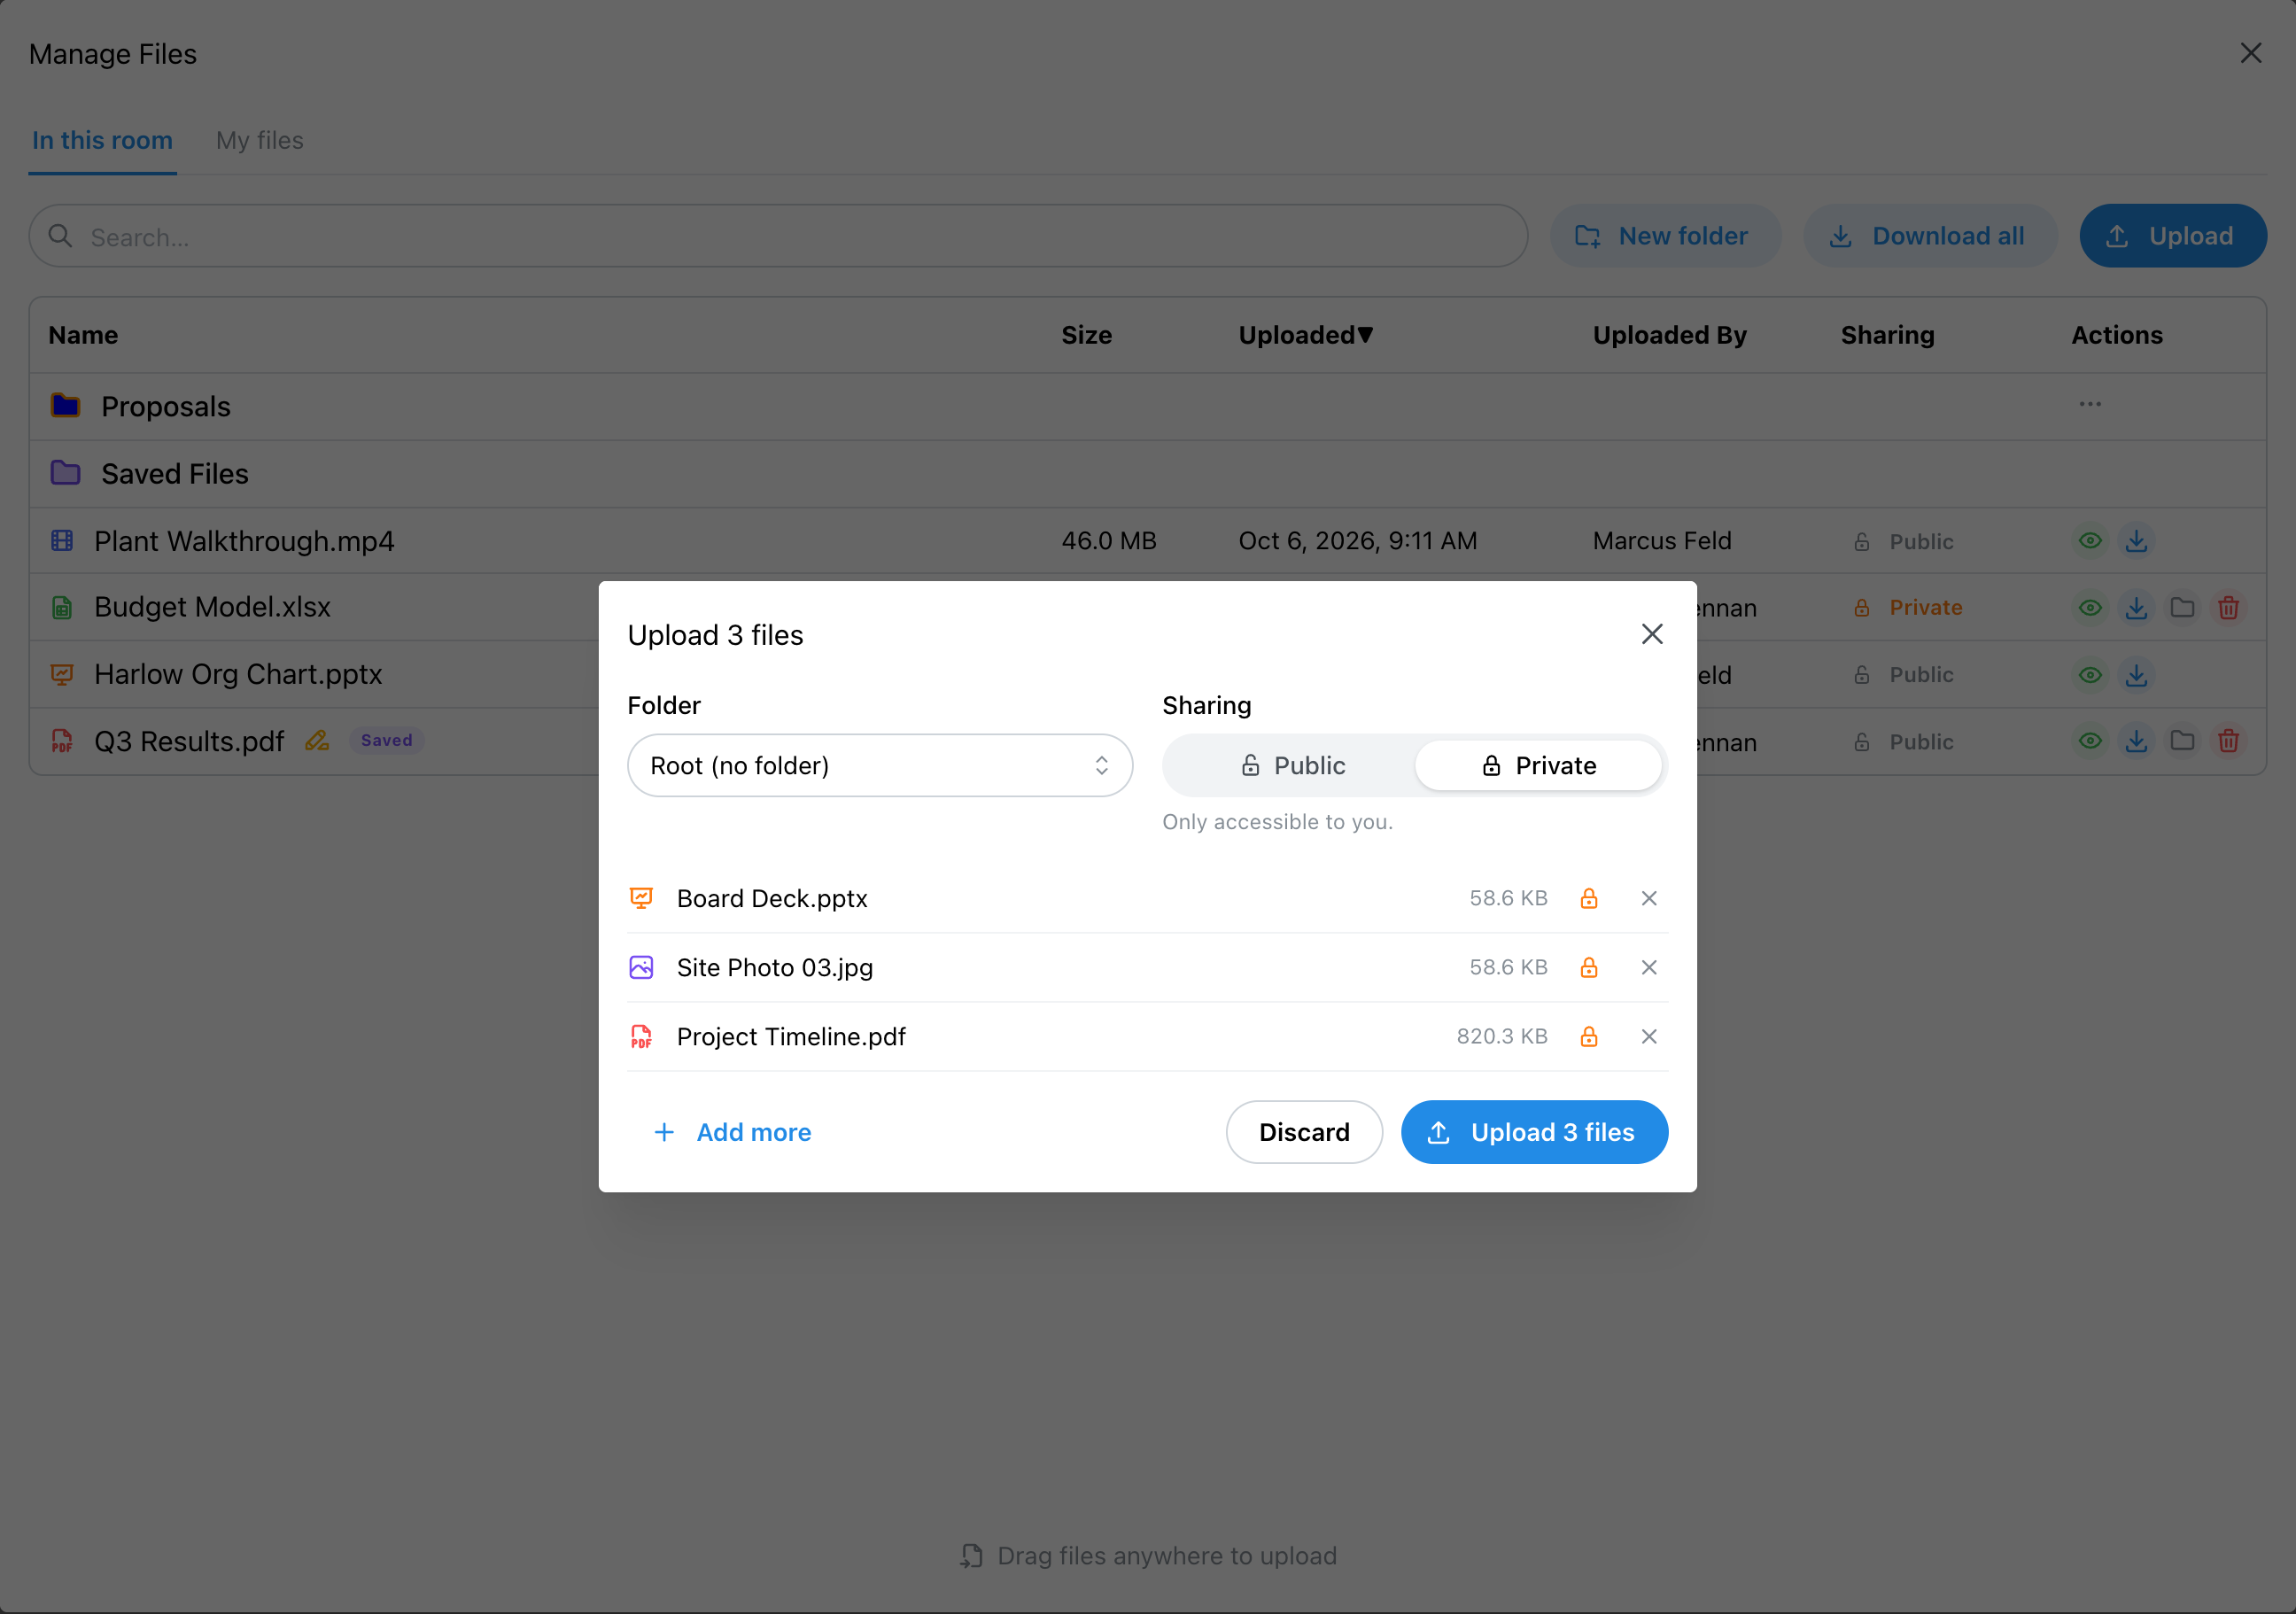Switch to the In this room tab

click(102, 140)
